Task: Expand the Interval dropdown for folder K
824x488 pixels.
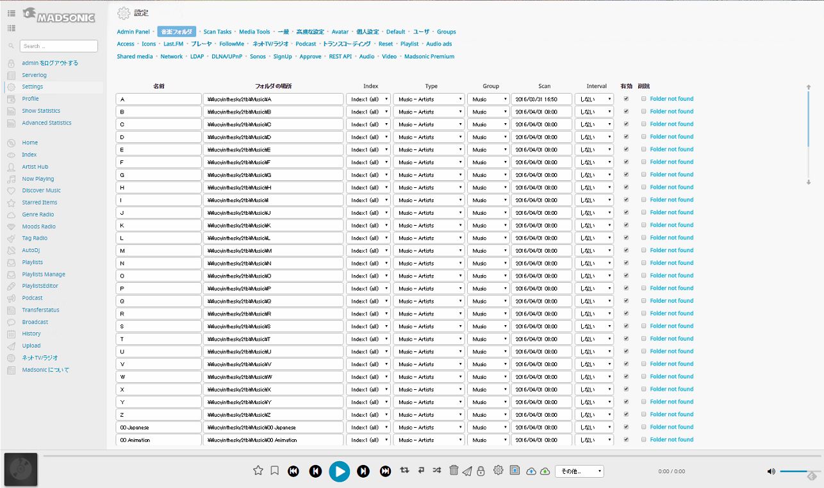Action: tap(594, 225)
